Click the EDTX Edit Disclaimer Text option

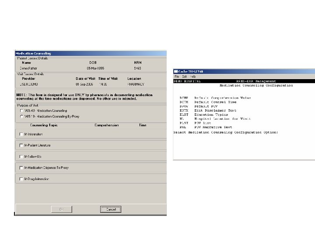pyautogui.click(x=208, y=111)
